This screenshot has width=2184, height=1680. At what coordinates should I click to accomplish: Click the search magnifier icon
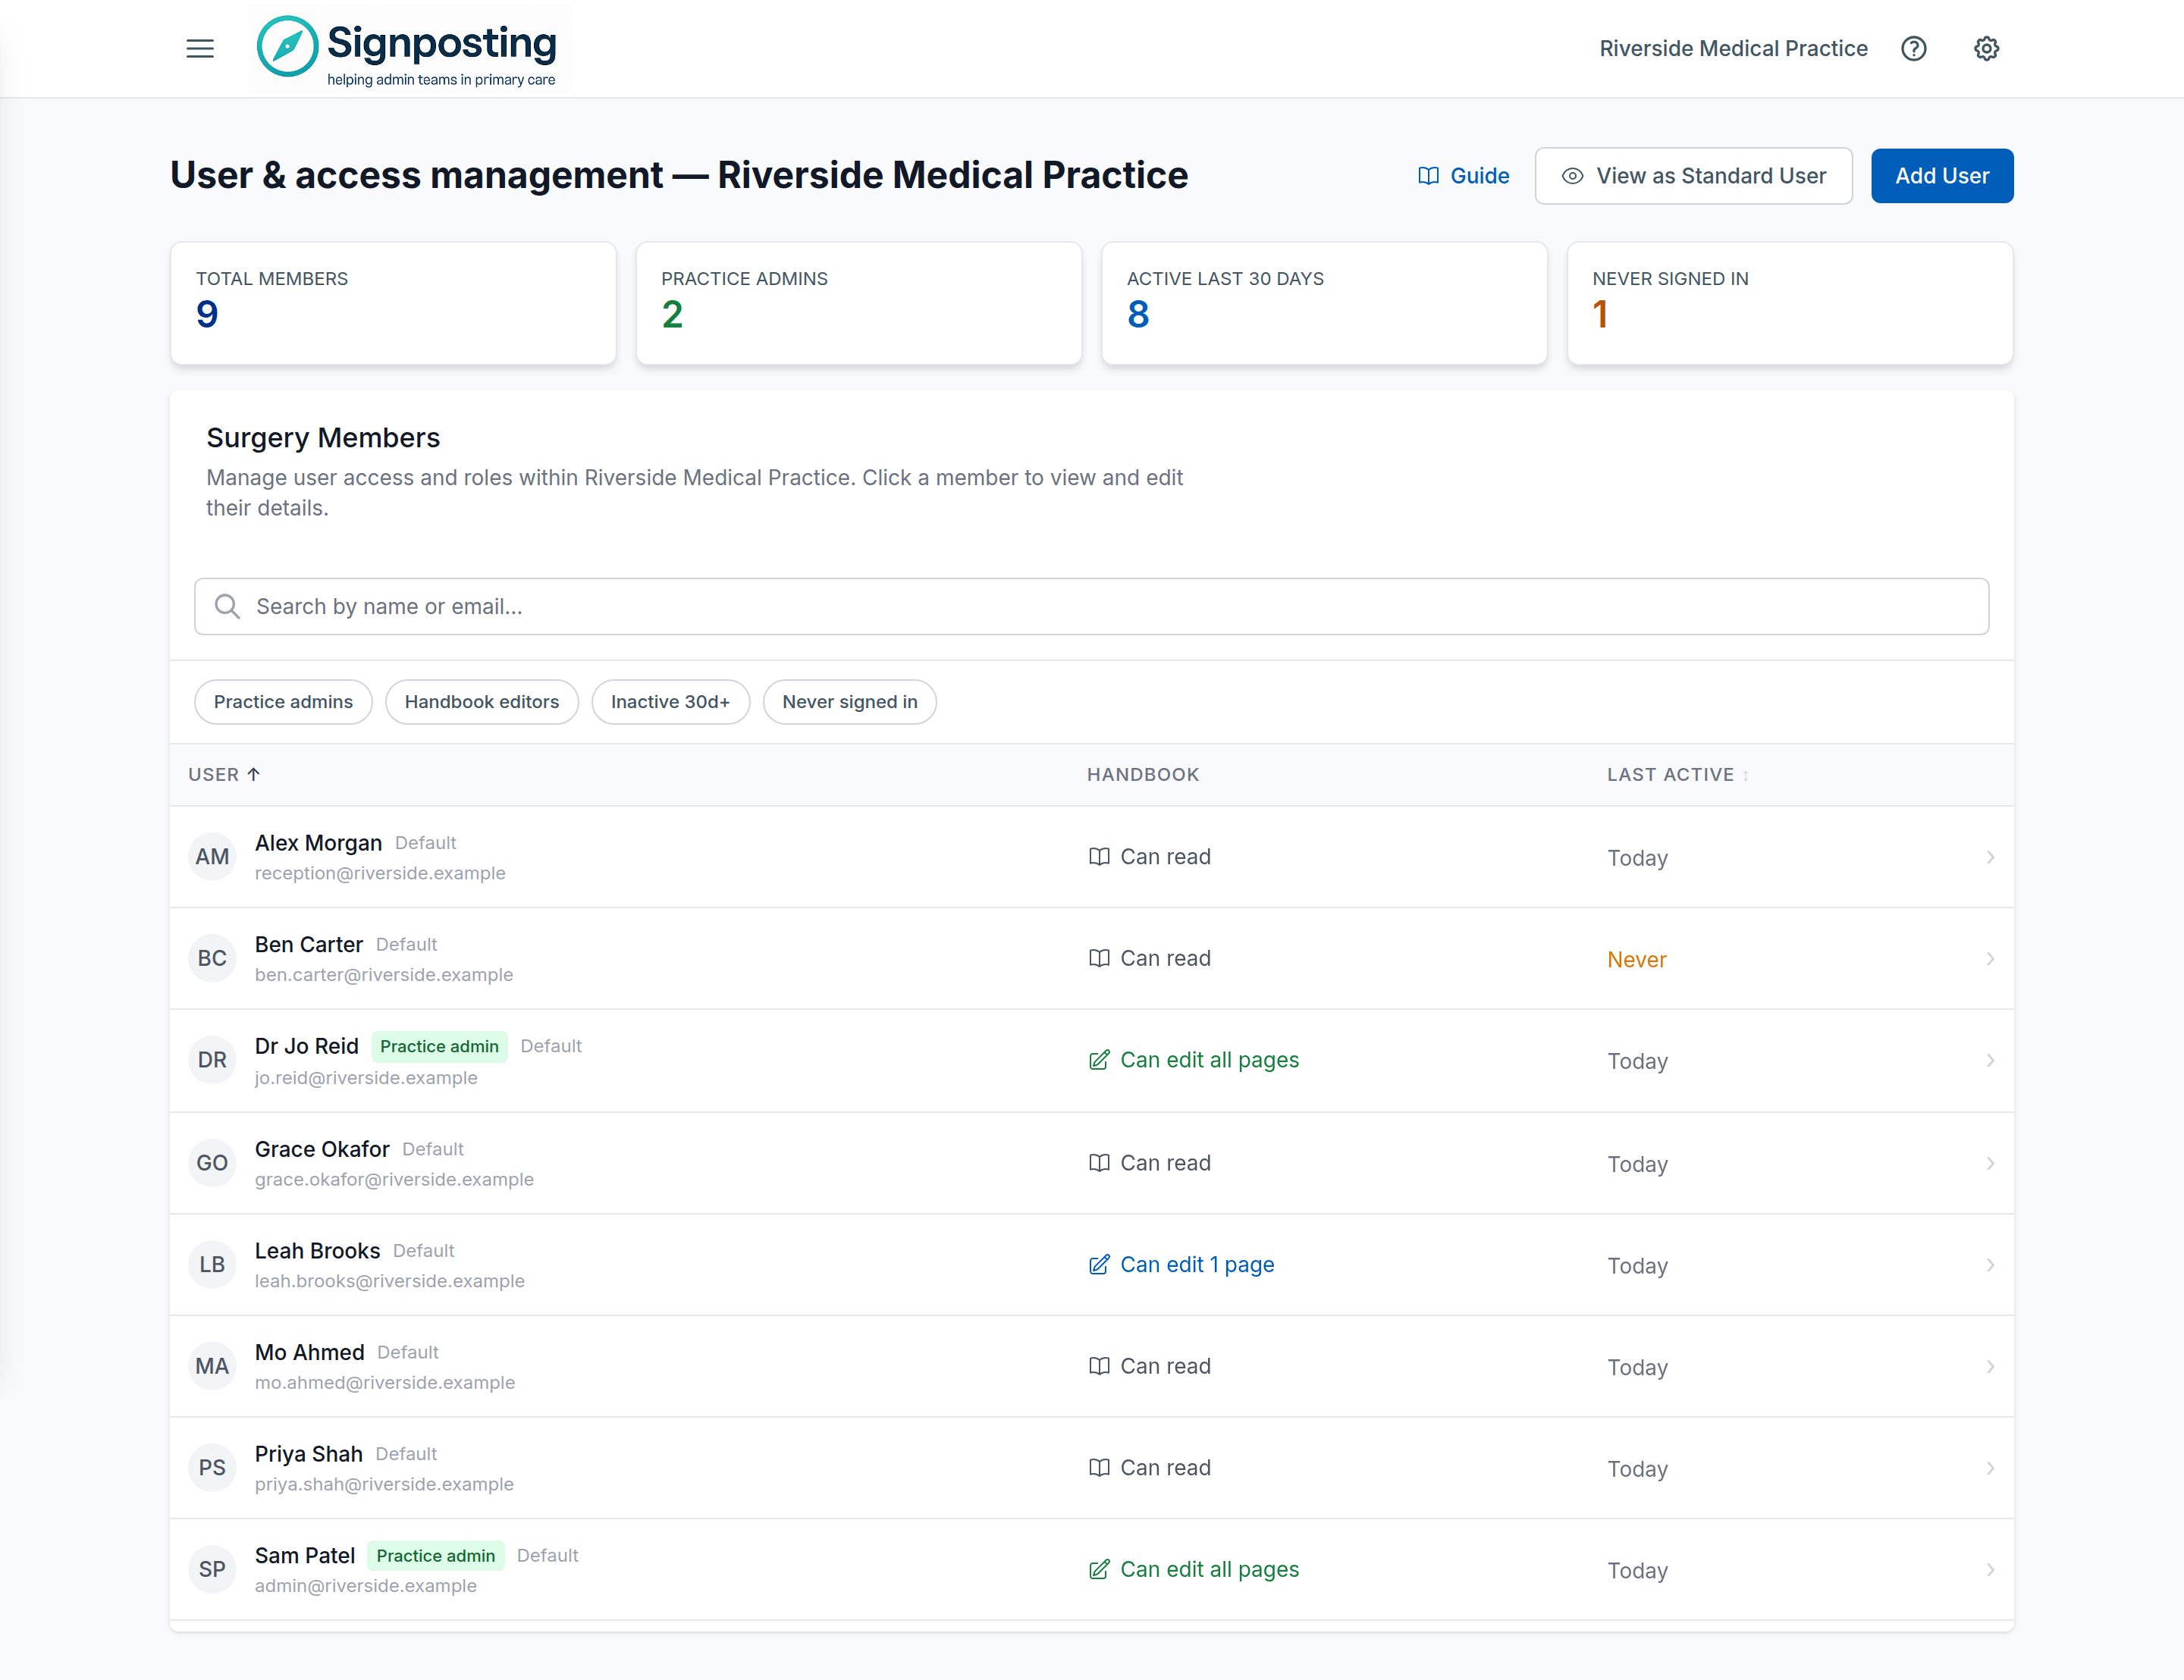point(227,606)
